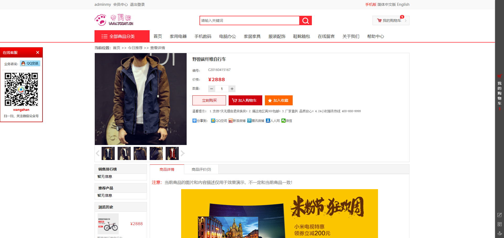Open 电脑办公 category
Screen dimensions: 504x238
[228, 36]
